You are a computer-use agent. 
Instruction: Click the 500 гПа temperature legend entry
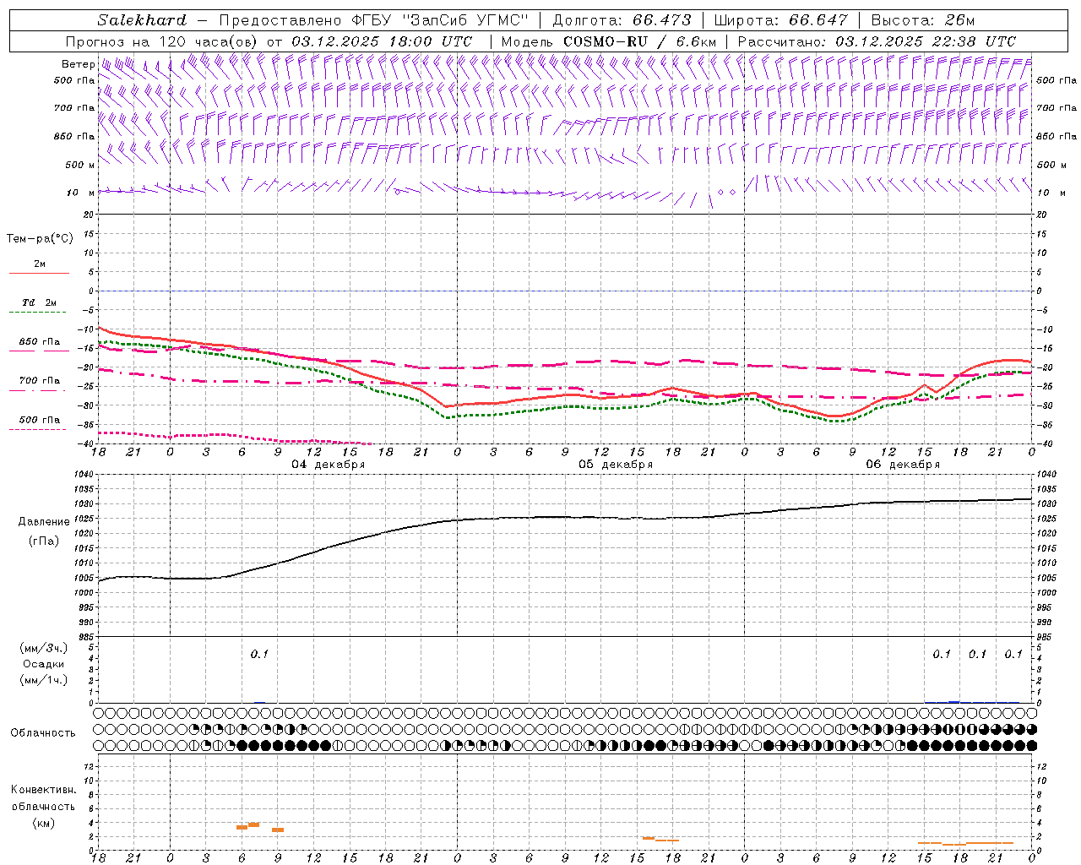click(x=39, y=420)
